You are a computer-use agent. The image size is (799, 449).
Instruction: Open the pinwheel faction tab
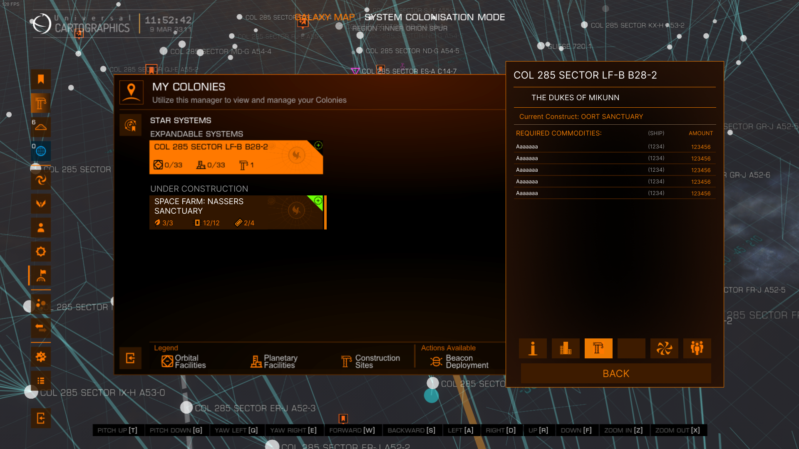664,348
